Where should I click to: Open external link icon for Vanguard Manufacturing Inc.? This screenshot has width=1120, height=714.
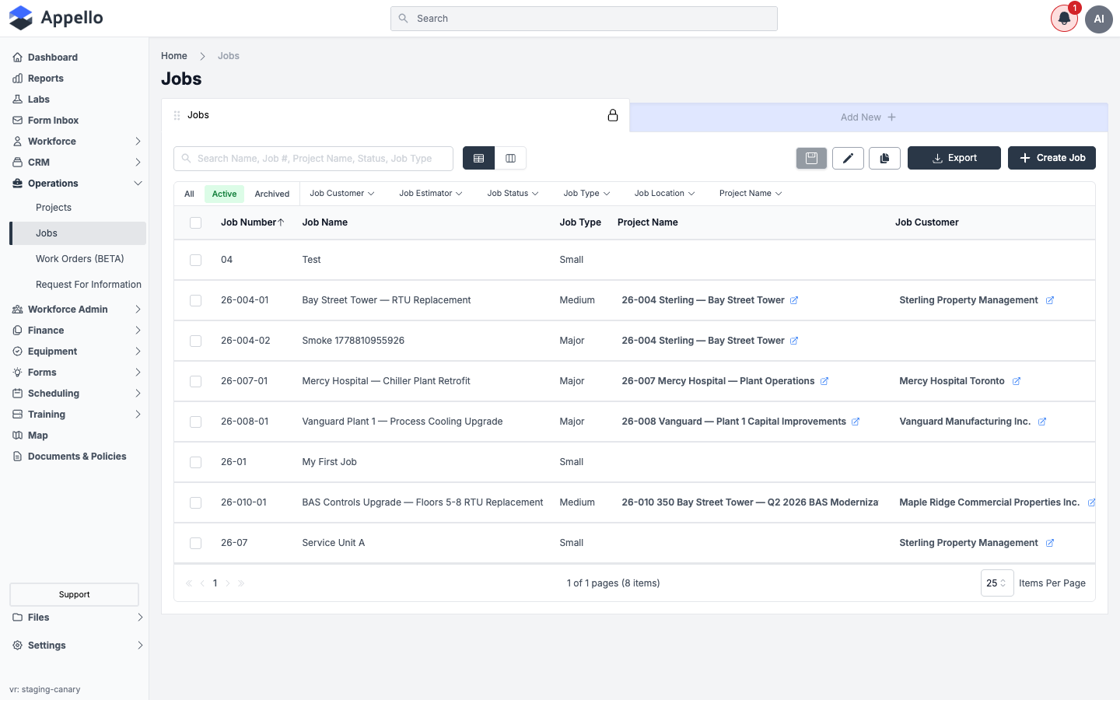coord(1042,422)
